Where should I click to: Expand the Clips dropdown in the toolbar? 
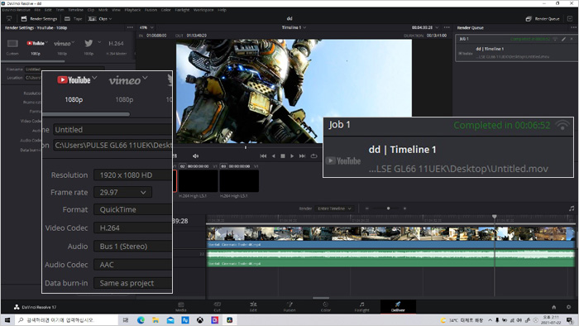click(x=100, y=18)
